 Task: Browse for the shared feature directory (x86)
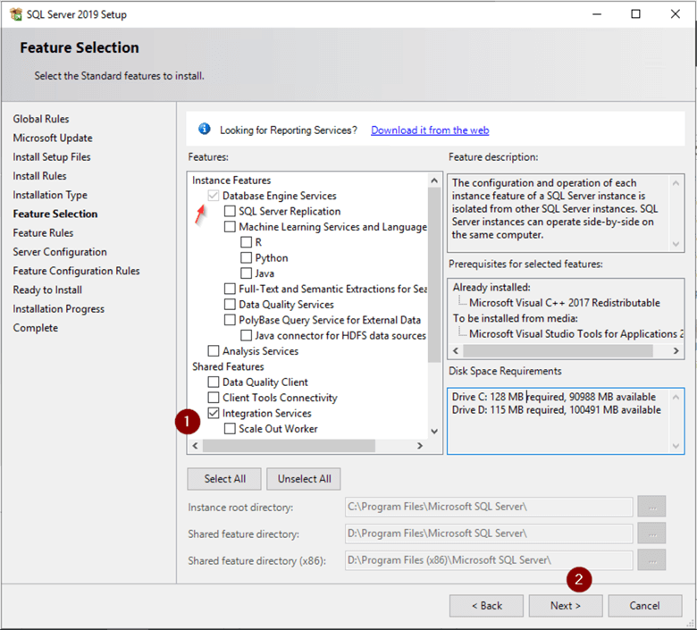pos(651,560)
